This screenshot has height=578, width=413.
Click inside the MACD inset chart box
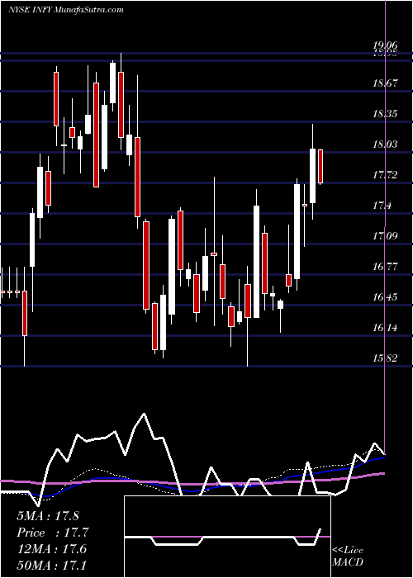coord(227,537)
